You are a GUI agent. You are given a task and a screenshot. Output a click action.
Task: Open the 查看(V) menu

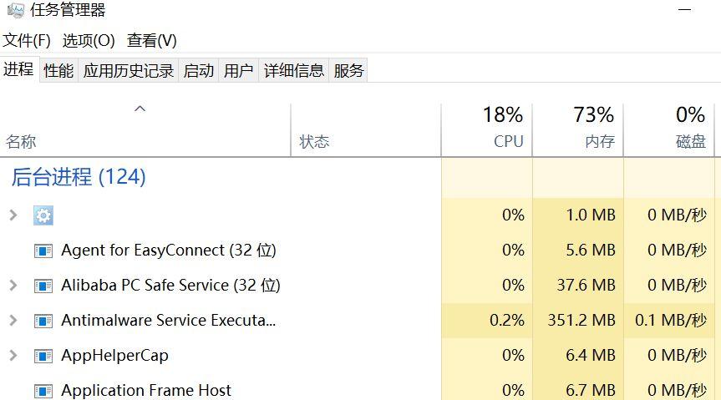(x=152, y=40)
